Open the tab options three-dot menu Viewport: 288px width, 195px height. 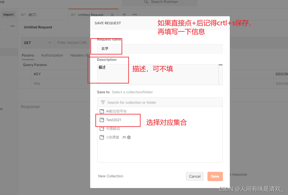point(135,14)
